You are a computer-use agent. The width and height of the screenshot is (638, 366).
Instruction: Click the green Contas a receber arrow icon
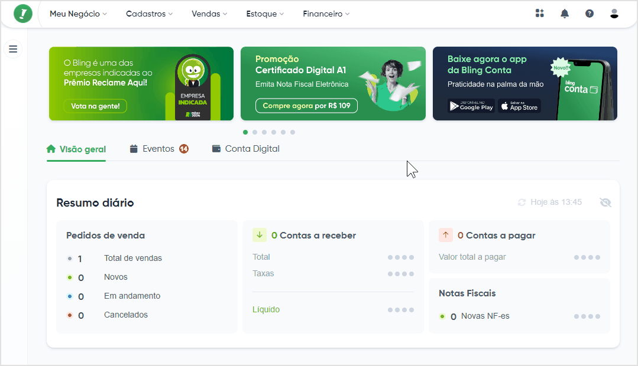click(259, 235)
